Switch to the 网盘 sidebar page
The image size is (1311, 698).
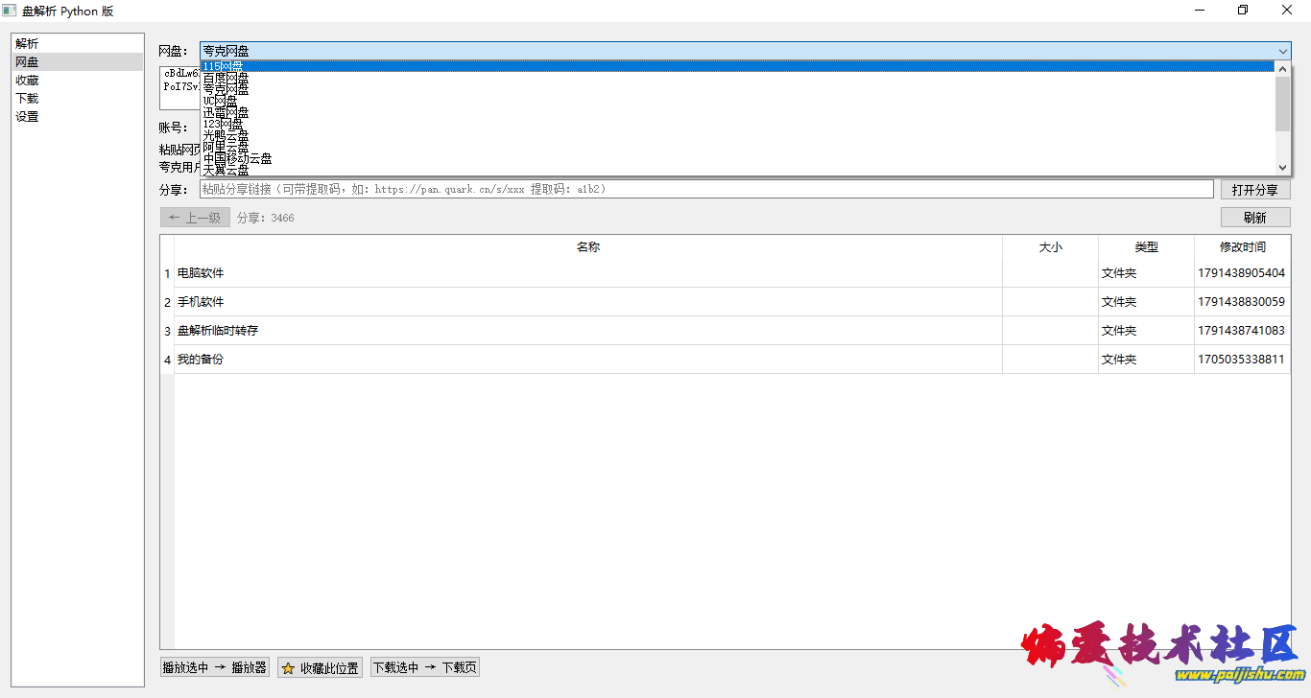[78, 61]
